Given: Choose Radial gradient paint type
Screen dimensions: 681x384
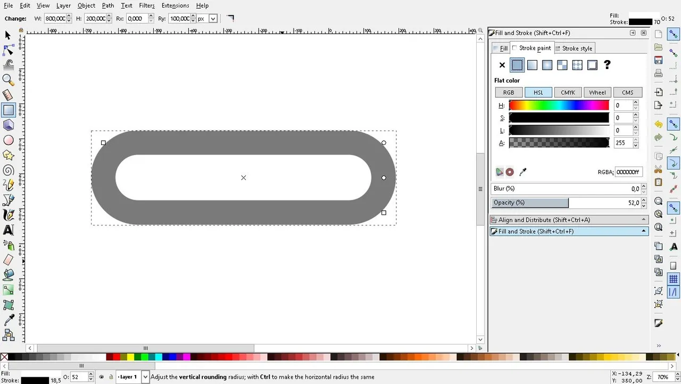Looking at the screenshot, I should click(547, 65).
